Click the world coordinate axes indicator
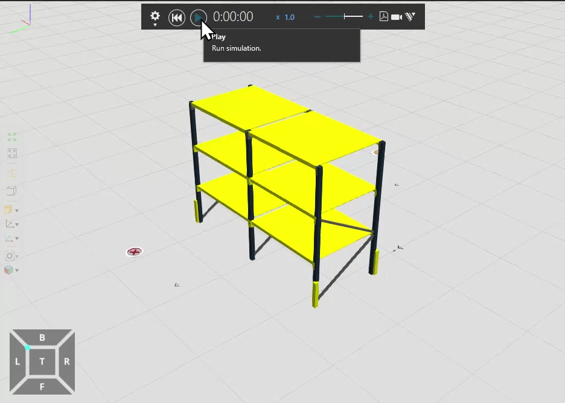The image size is (565, 403). (22, 19)
